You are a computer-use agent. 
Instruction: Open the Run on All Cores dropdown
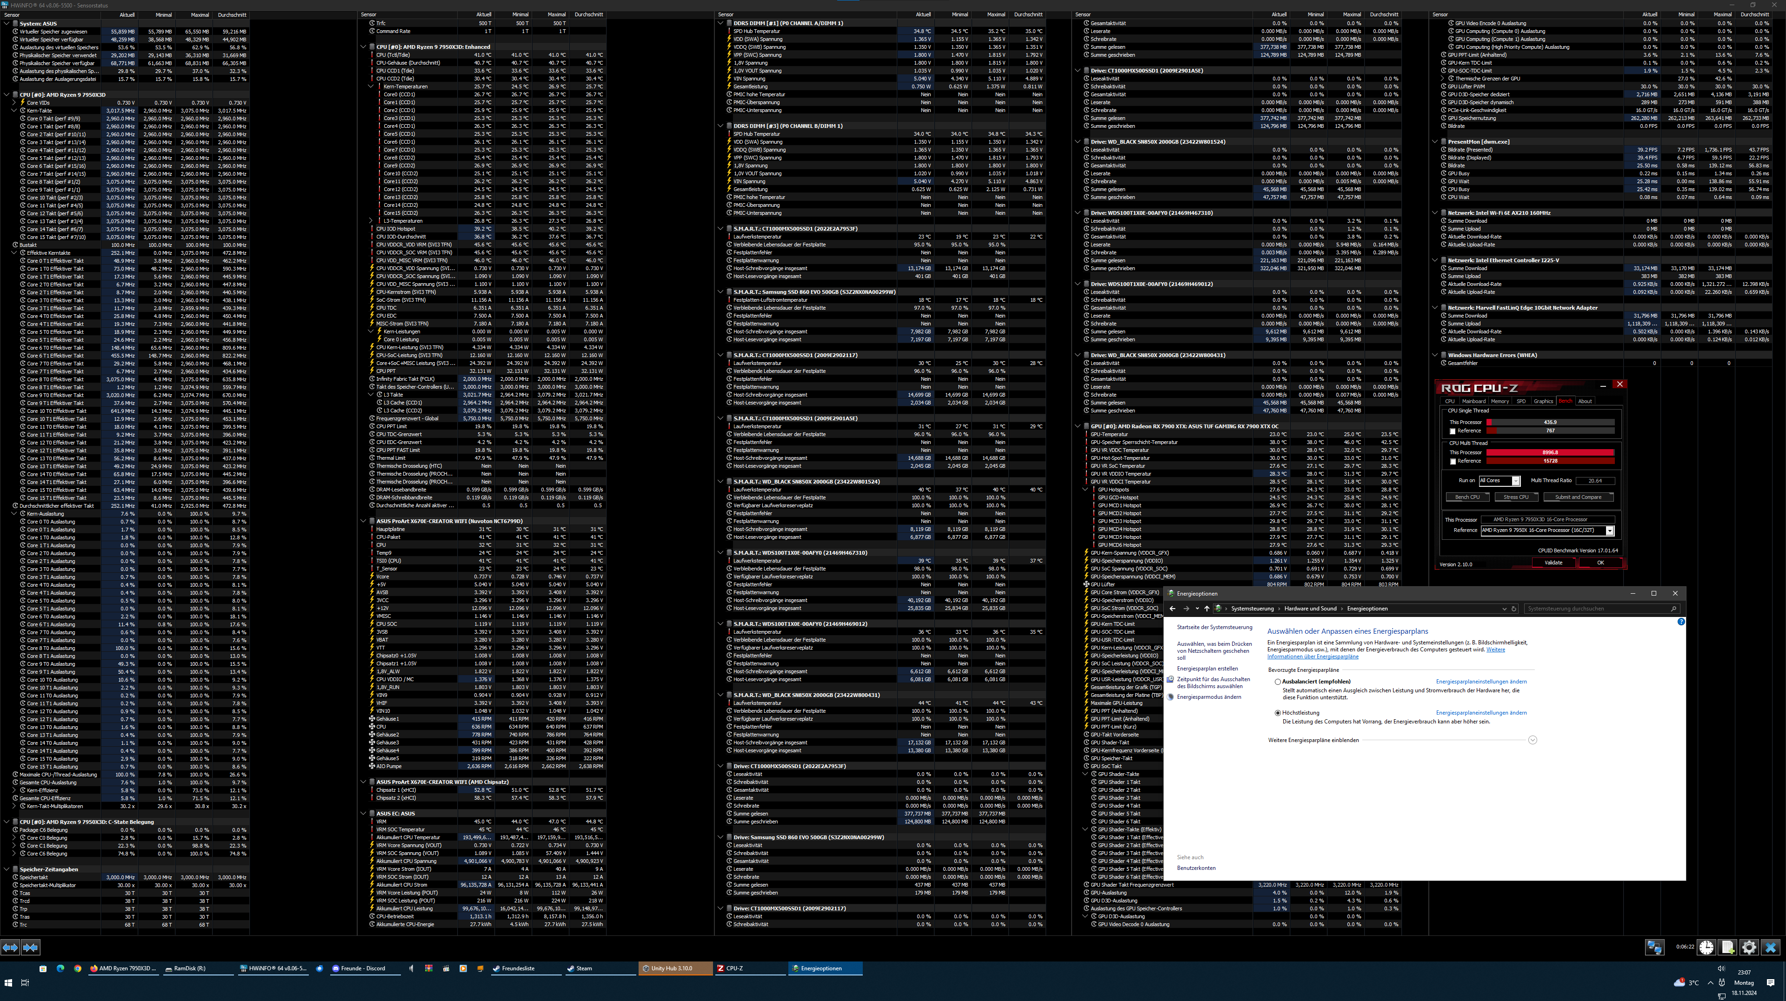(x=1516, y=481)
